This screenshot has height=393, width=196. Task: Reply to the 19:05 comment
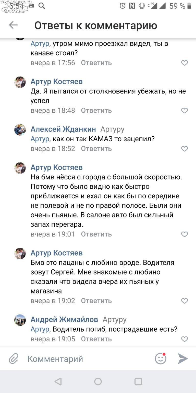[96, 339]
